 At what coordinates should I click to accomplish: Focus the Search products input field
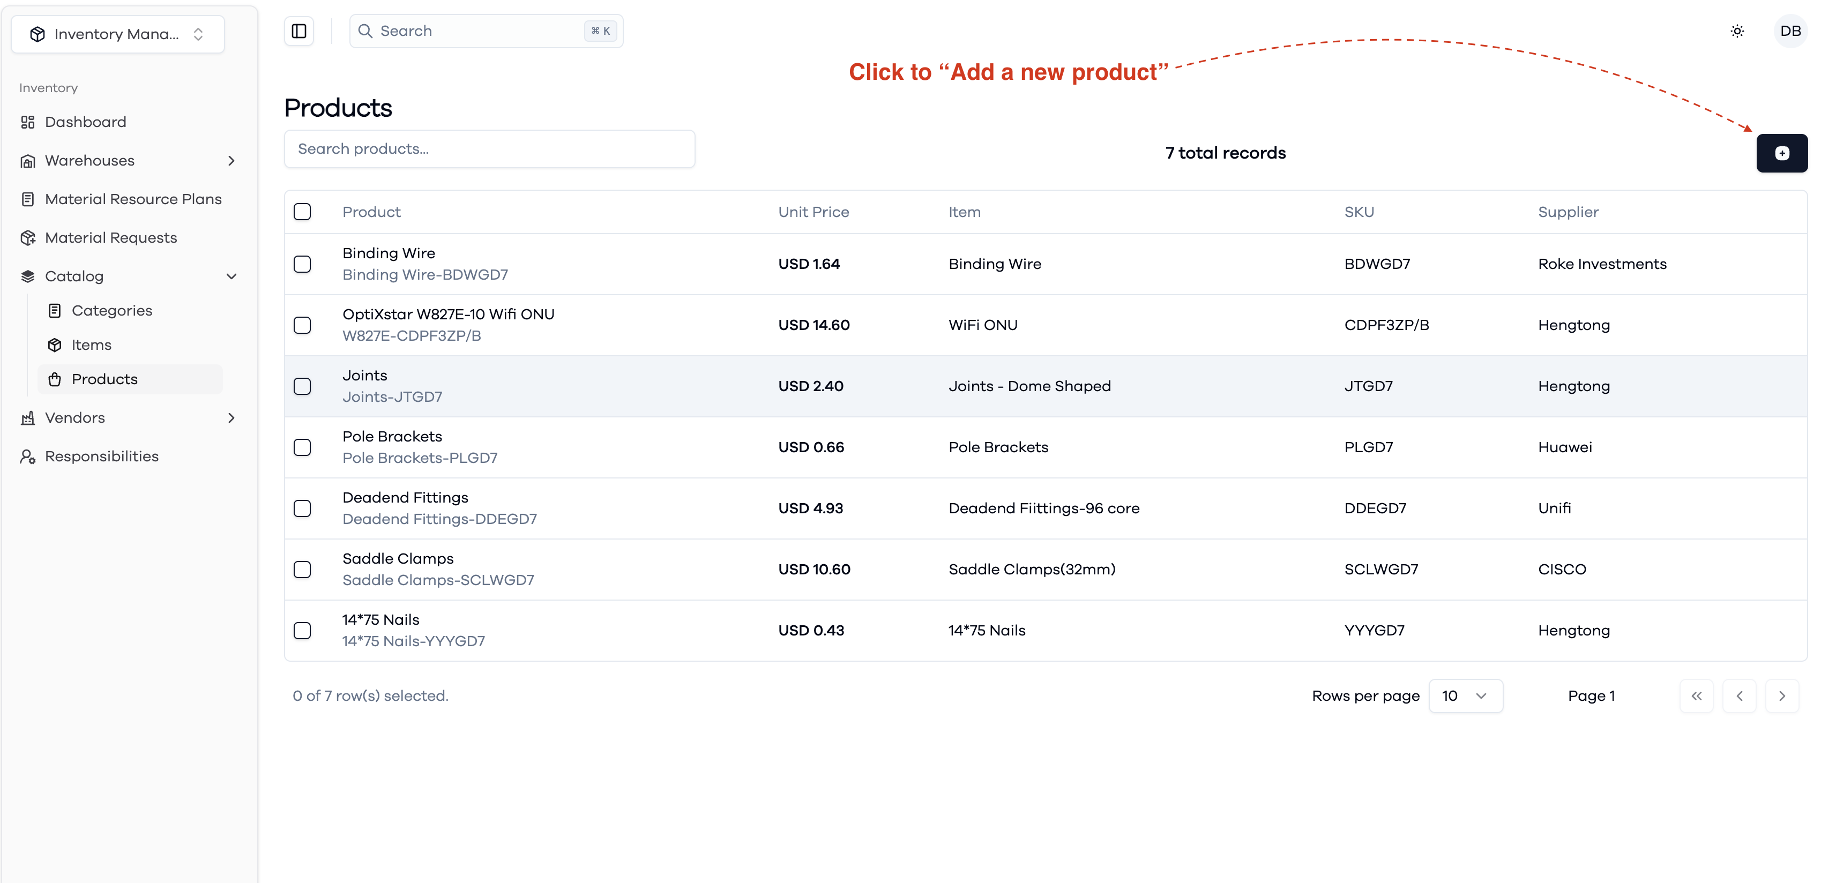point(489,149)
